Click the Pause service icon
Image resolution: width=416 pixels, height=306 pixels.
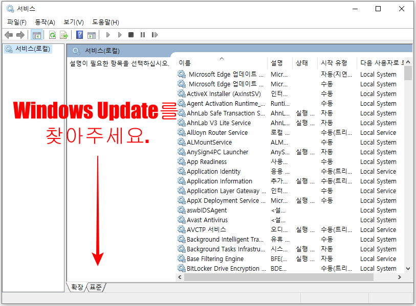(x=143, y=35)
